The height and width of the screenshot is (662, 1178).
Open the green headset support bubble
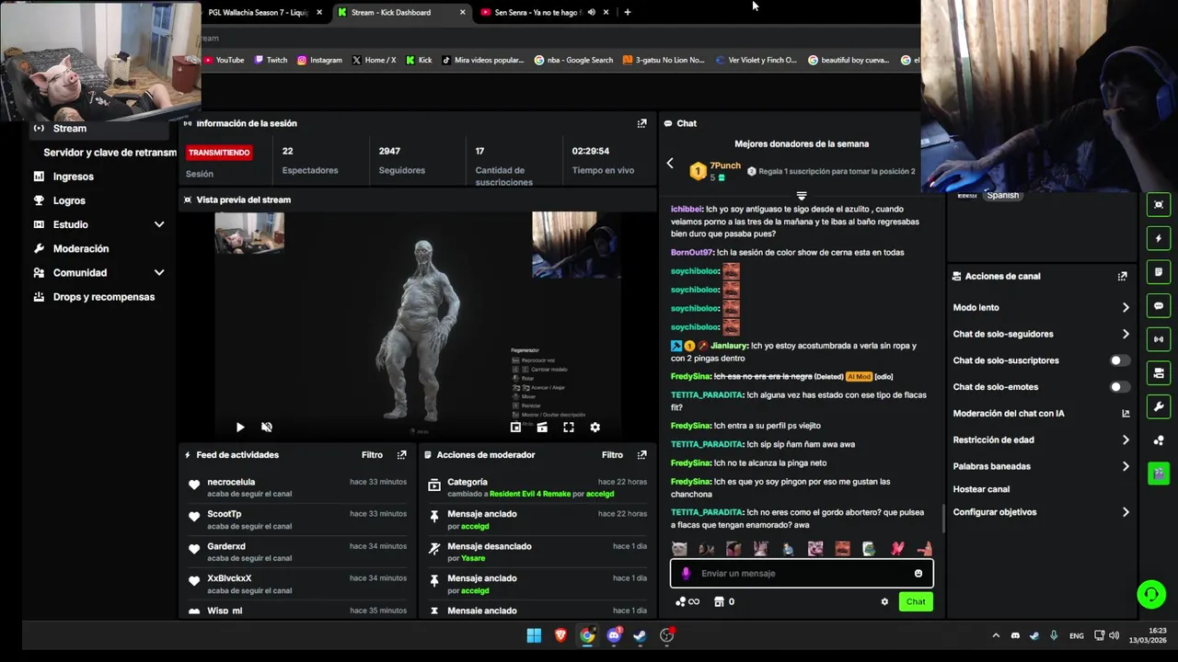click(x=1151, y=594)
